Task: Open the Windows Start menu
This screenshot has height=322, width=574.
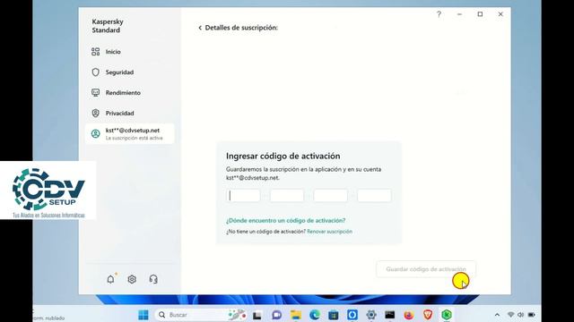Action: click(x=143, y=315)
